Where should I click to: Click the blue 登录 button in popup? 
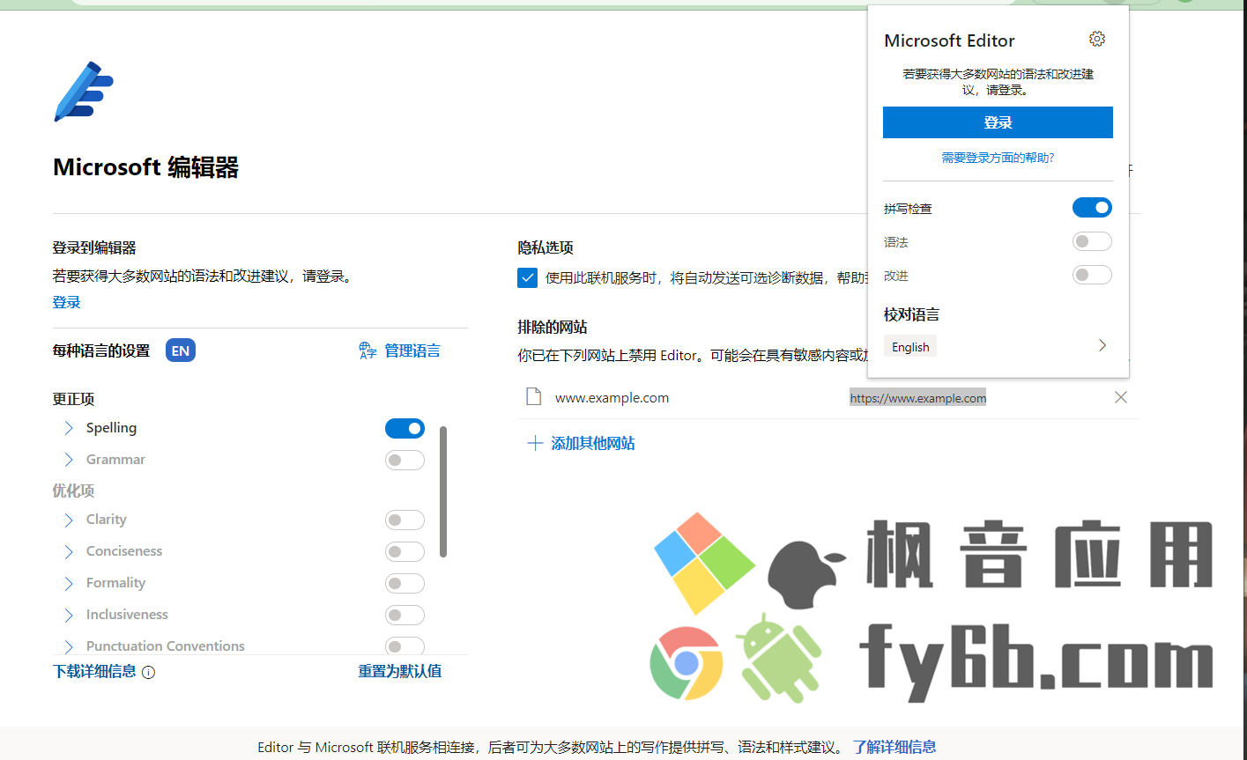click(x=998, y=122)
